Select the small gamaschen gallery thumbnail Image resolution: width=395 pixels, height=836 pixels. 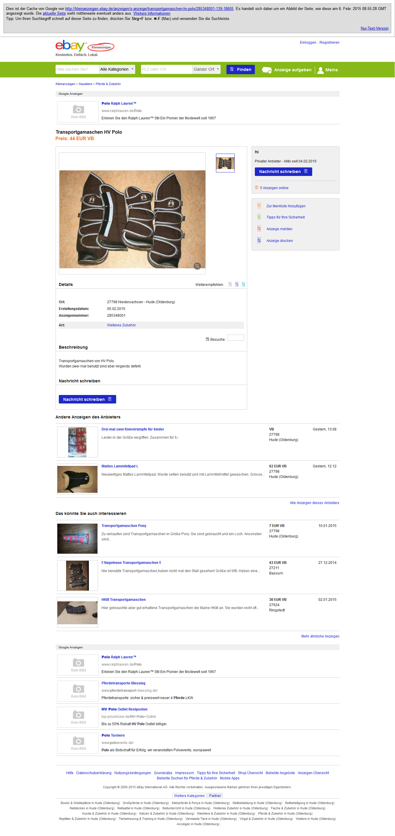pos(225,163)
